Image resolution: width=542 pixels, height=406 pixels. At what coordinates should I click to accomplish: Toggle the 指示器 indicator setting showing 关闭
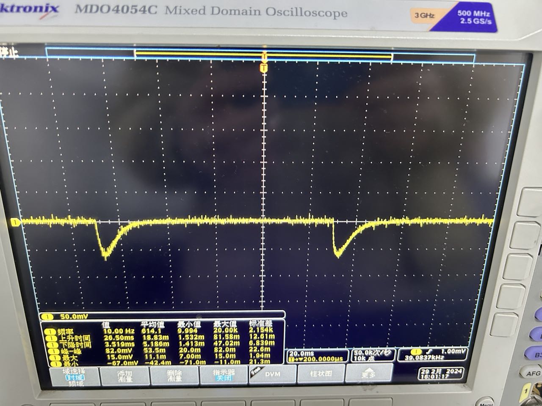(x=224, y=375)
